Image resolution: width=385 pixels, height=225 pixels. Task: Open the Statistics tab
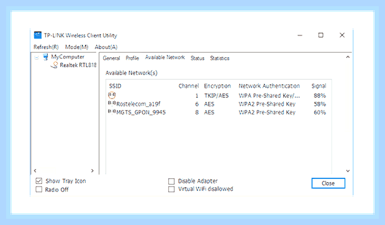(220, 58)
